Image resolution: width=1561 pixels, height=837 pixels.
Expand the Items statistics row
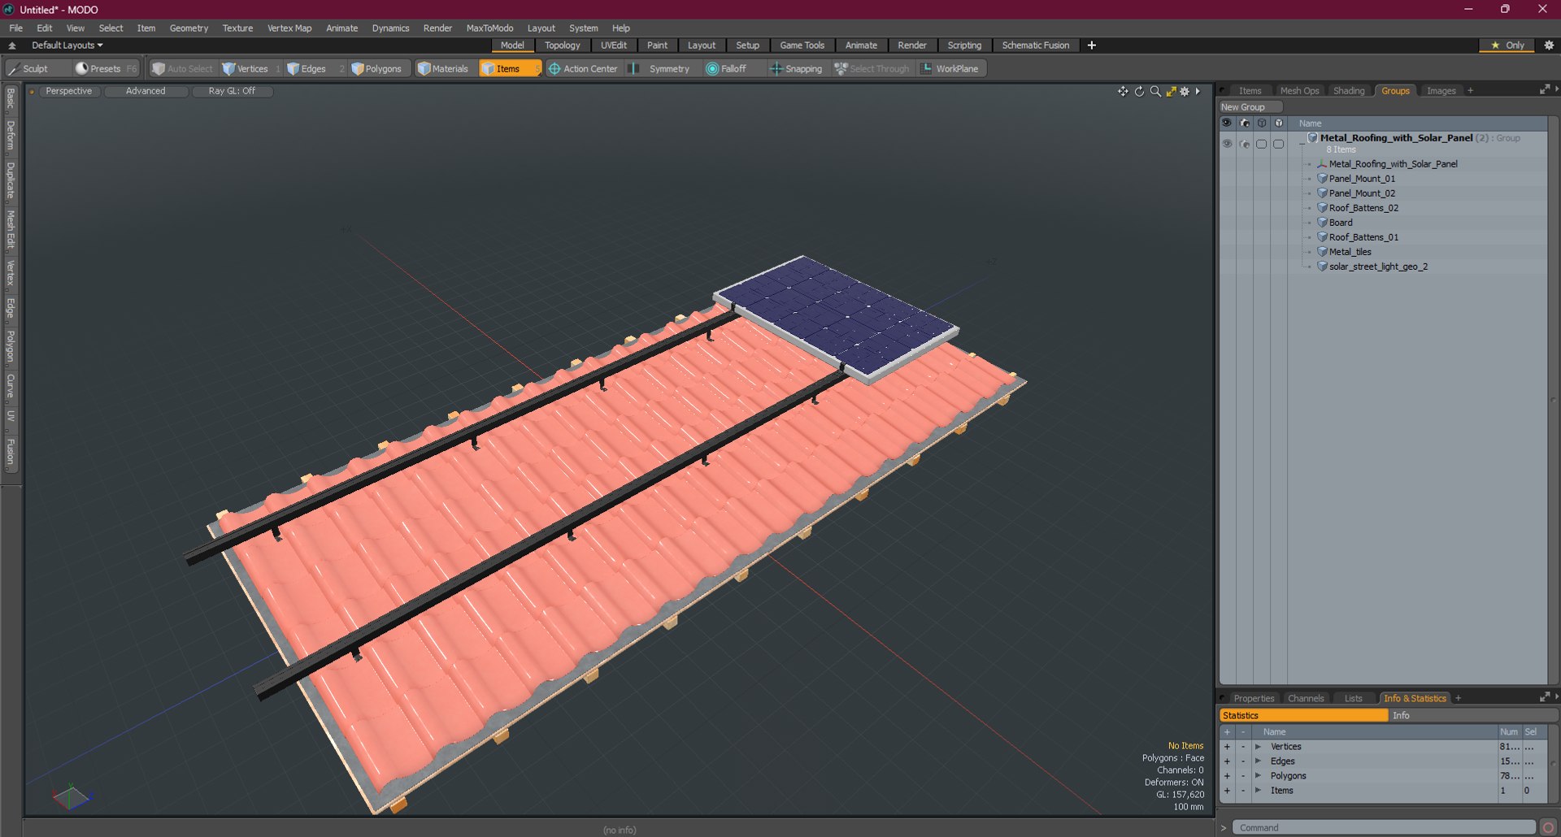[x=1258, y=791]
